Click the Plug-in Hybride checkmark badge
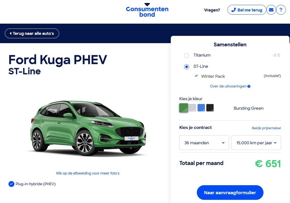Viewport: 290px width, 203px height. [12, 184]
